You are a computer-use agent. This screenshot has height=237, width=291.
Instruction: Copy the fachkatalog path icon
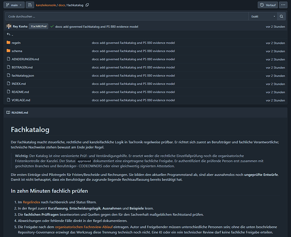(x=87, y=5)
